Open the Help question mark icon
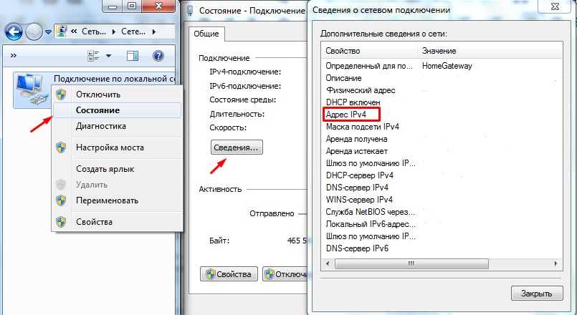The height and width of the screenshot is (315, 577). [x=158, y=56]
